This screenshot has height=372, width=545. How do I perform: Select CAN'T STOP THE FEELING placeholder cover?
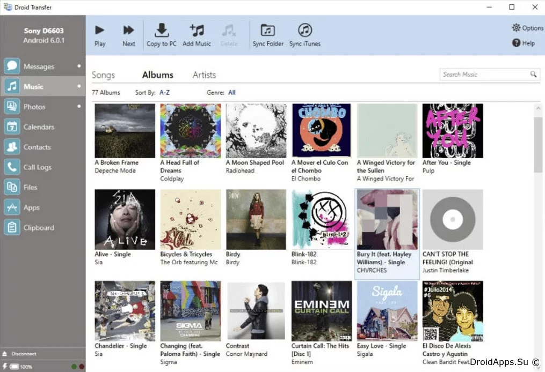point(453,219)
